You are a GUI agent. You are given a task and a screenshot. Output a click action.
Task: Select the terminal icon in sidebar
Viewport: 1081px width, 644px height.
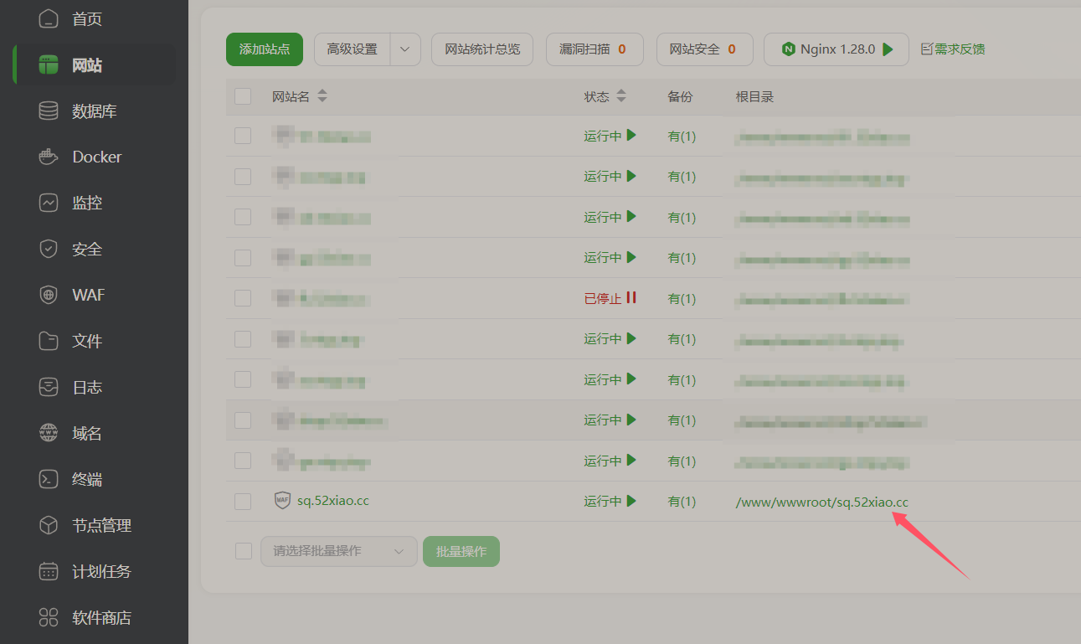(49, 479)
